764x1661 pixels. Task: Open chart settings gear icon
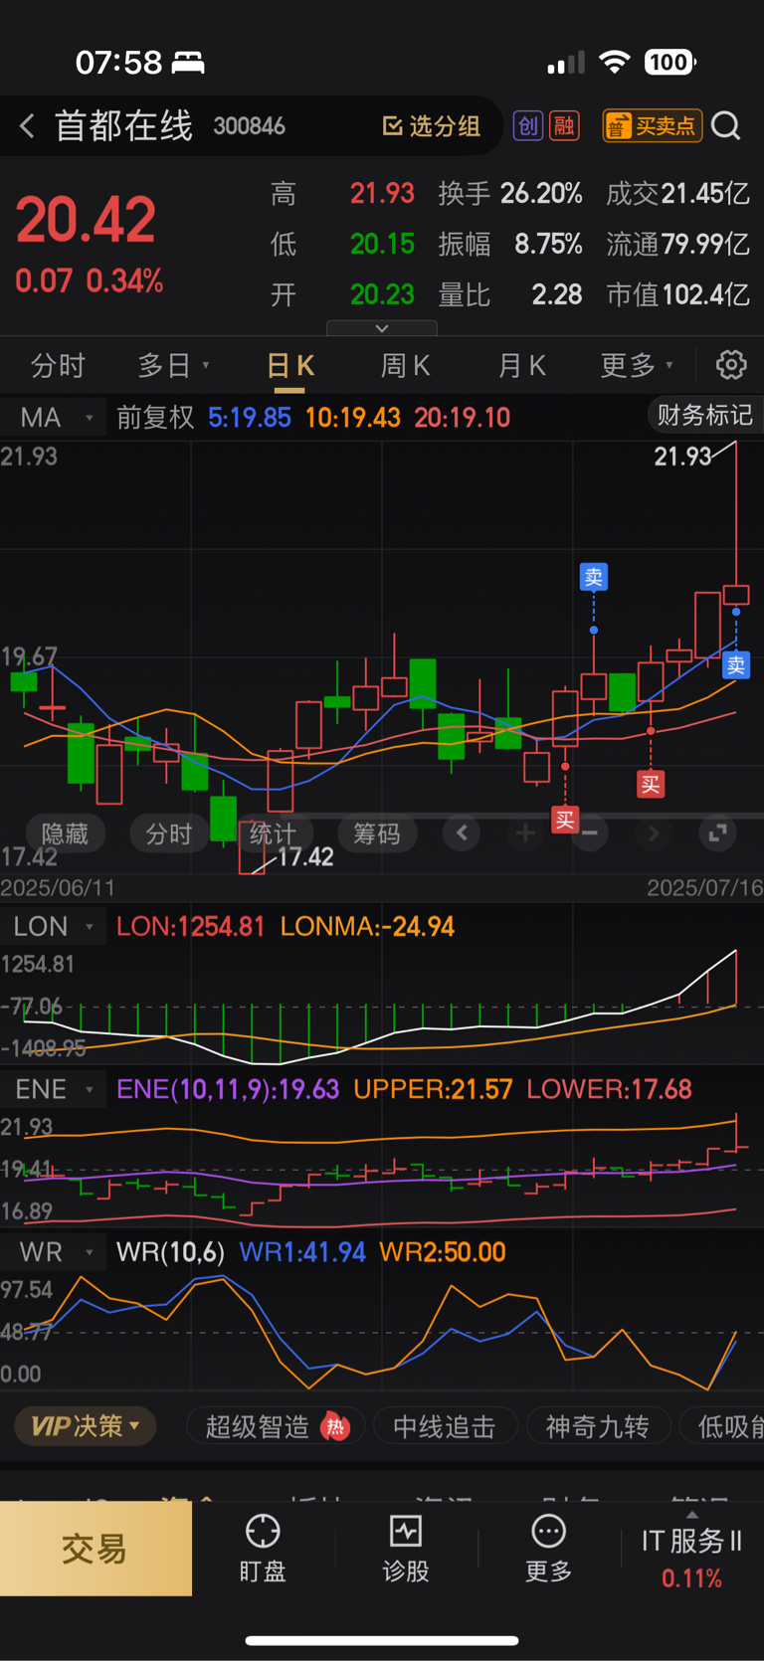coord(731,365)
